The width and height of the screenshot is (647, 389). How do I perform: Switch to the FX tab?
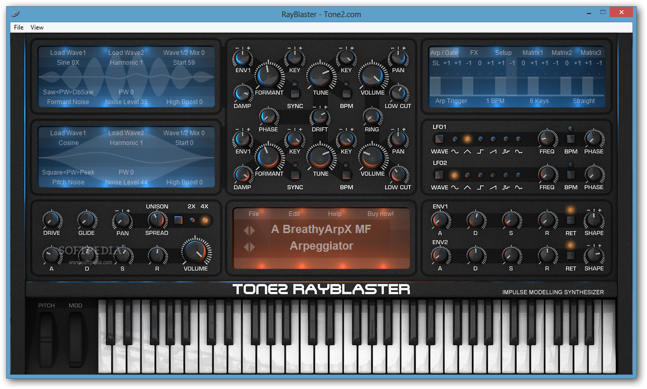(x=474, y=53)
